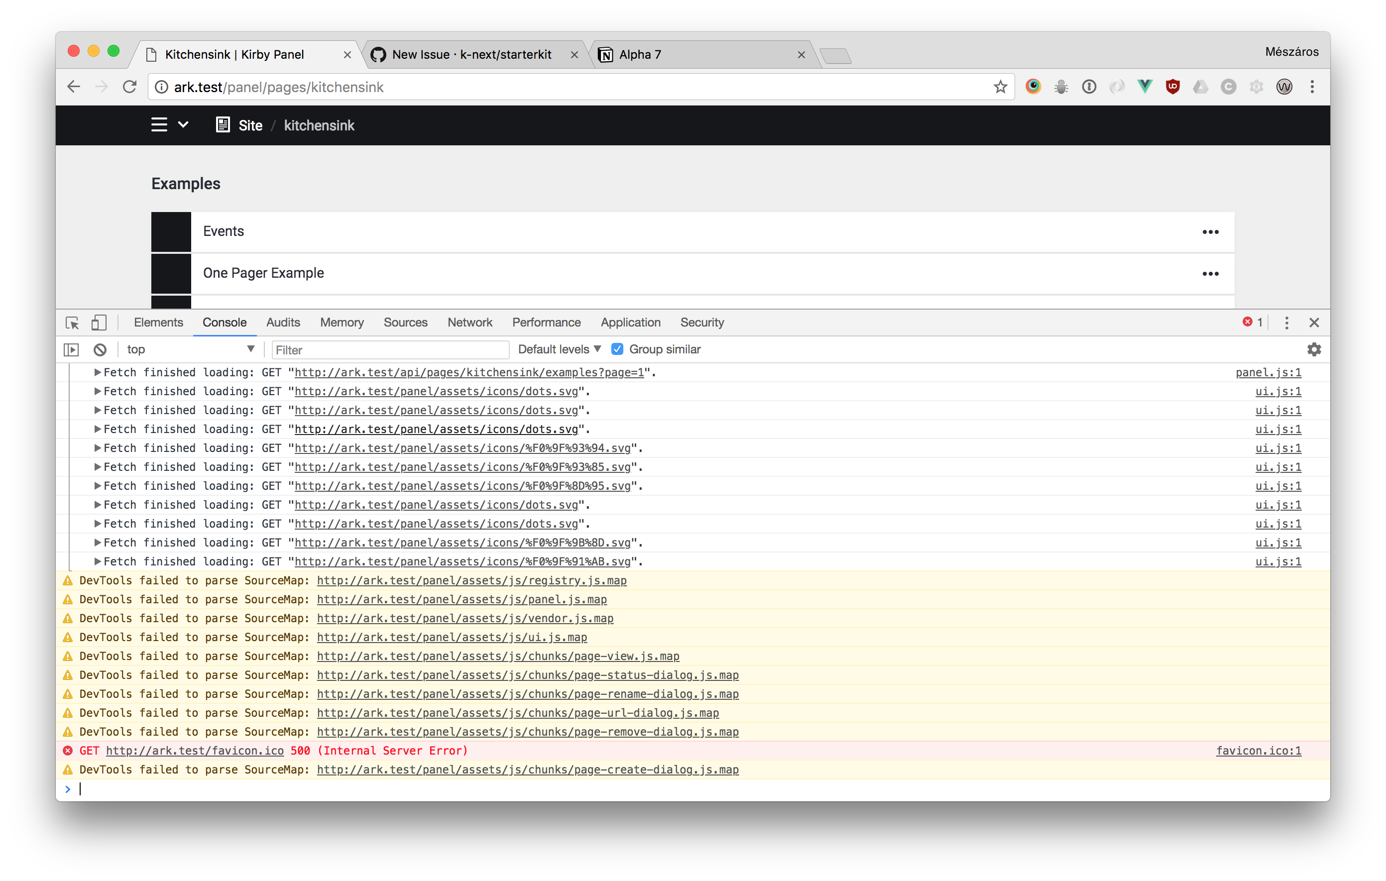Viewport: 1386px width, 881px height.
Task: Create a live expression with the eye icon
Action: point(71,349)
